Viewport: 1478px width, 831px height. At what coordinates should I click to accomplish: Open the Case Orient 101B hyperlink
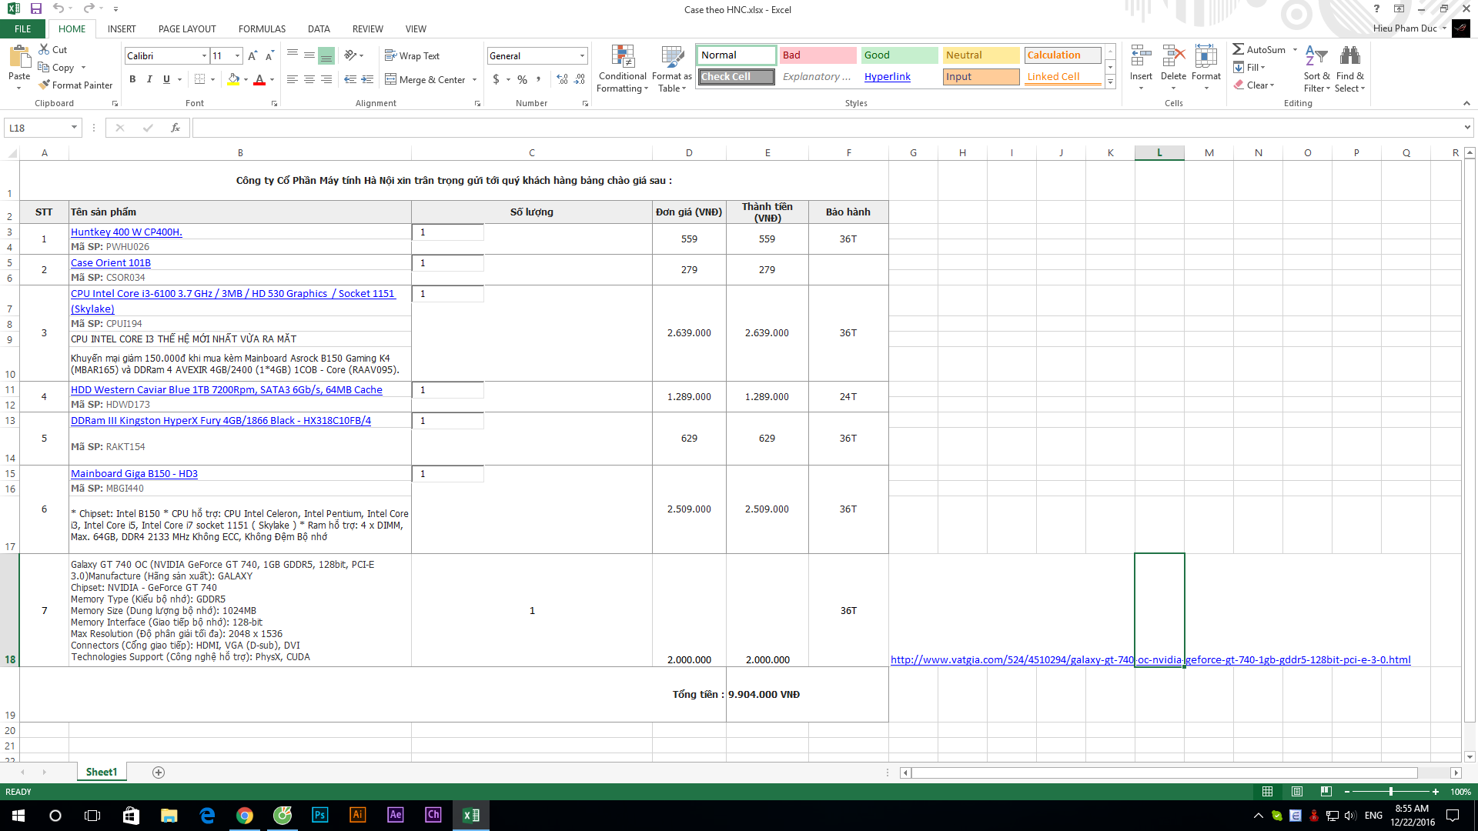(x=111, y=262)
